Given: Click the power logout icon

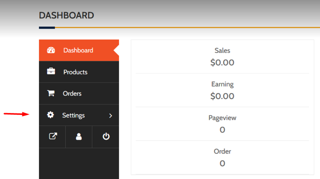Looking at the screenshot, I should click(106, 136).
